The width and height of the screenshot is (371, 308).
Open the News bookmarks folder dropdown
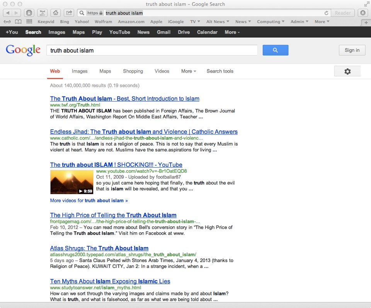(x=243, y=22)
